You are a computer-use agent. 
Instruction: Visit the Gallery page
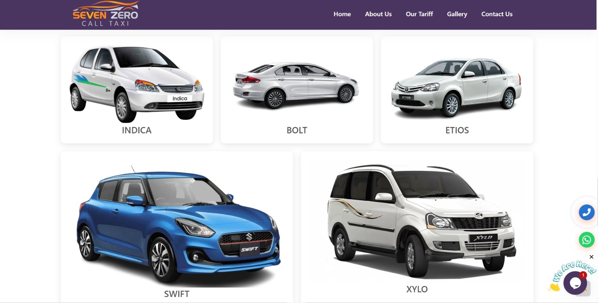457,14
